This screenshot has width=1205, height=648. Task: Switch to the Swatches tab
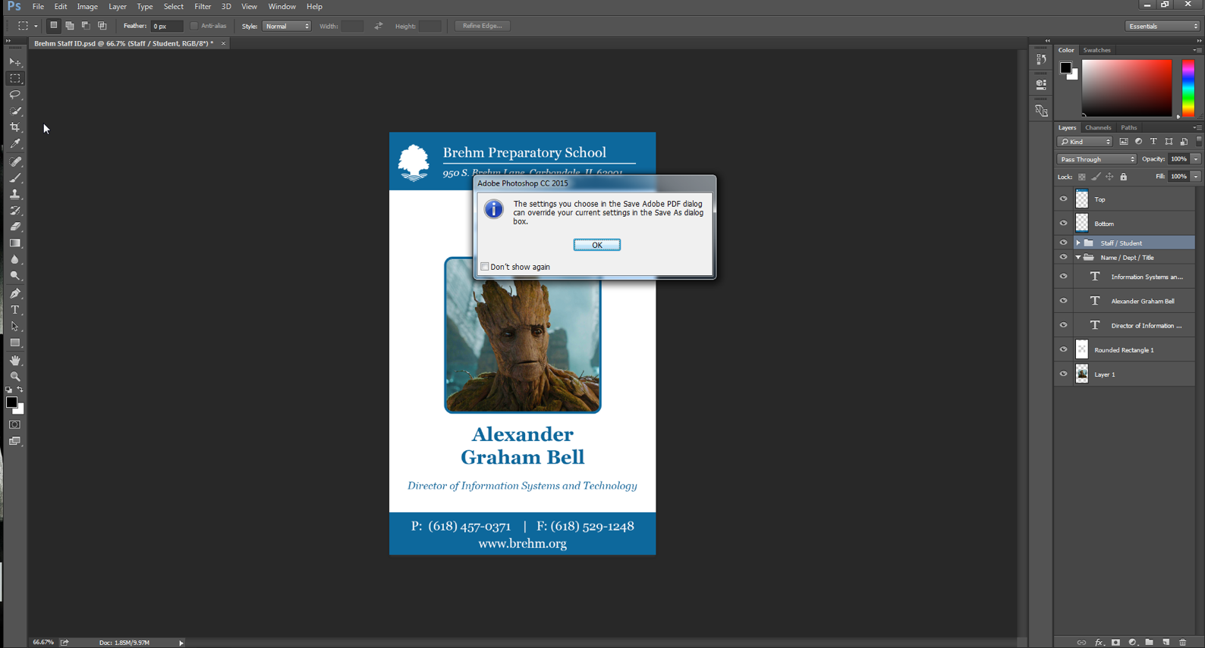(x=1096, y=50)
